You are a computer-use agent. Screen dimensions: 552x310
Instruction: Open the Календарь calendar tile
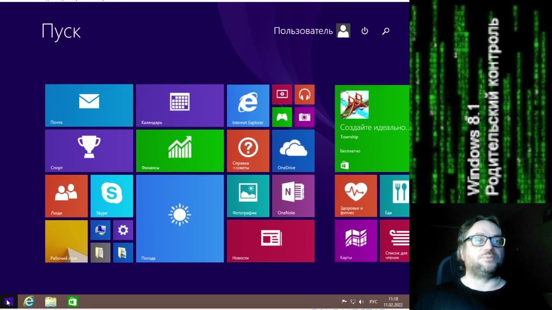point(180,105)
